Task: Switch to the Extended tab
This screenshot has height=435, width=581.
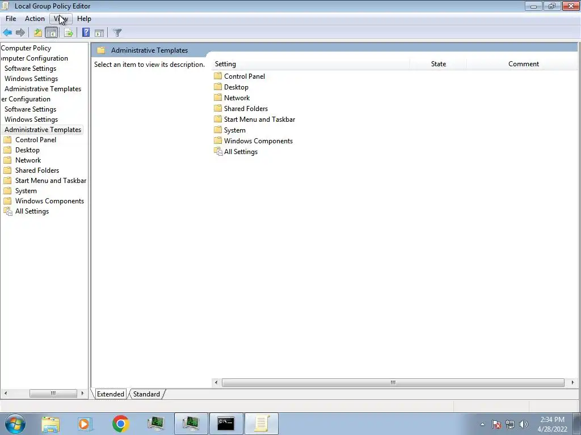Action: 111,394
